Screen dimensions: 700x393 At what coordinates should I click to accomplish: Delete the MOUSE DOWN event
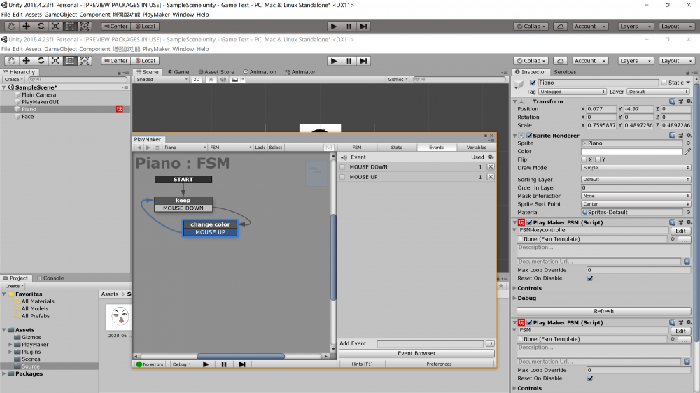(491, 167)
